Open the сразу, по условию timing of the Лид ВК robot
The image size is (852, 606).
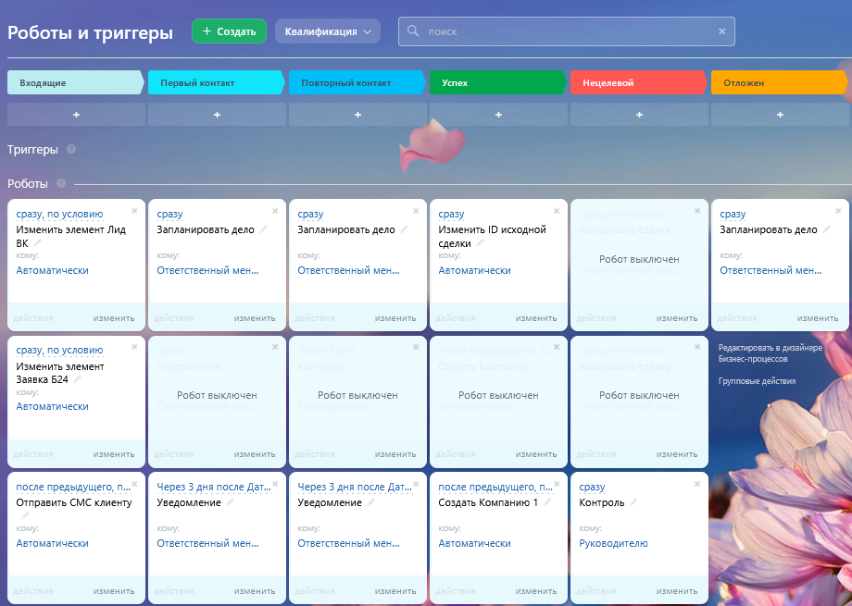point(59,214)
